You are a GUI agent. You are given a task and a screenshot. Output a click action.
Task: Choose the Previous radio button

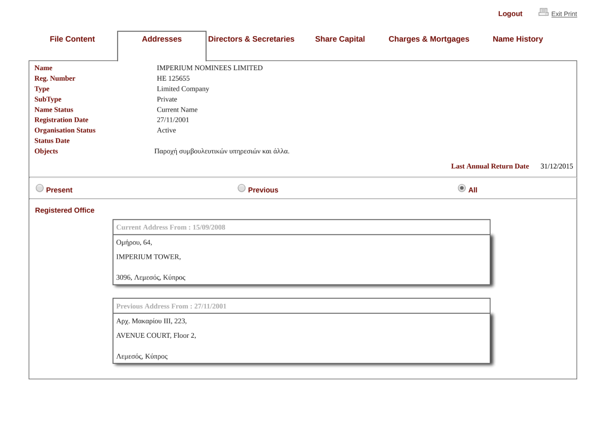242,188
